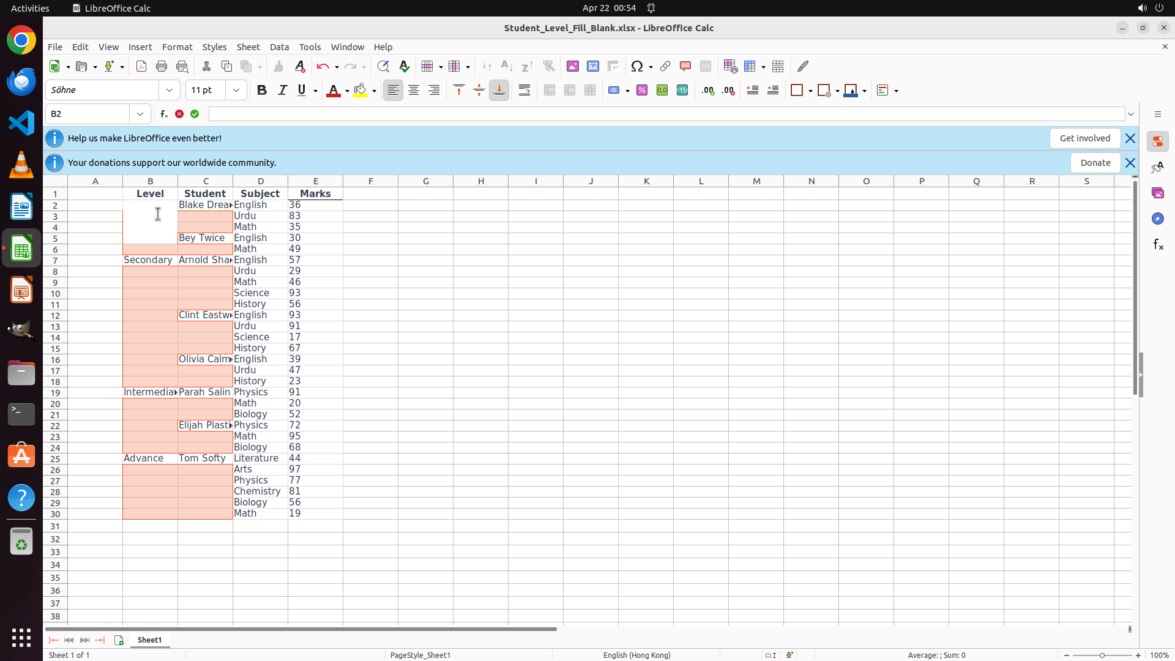Click the AutoFilter icon
The width and height of the screenshot is (1175, 661).
pos(548,66)
